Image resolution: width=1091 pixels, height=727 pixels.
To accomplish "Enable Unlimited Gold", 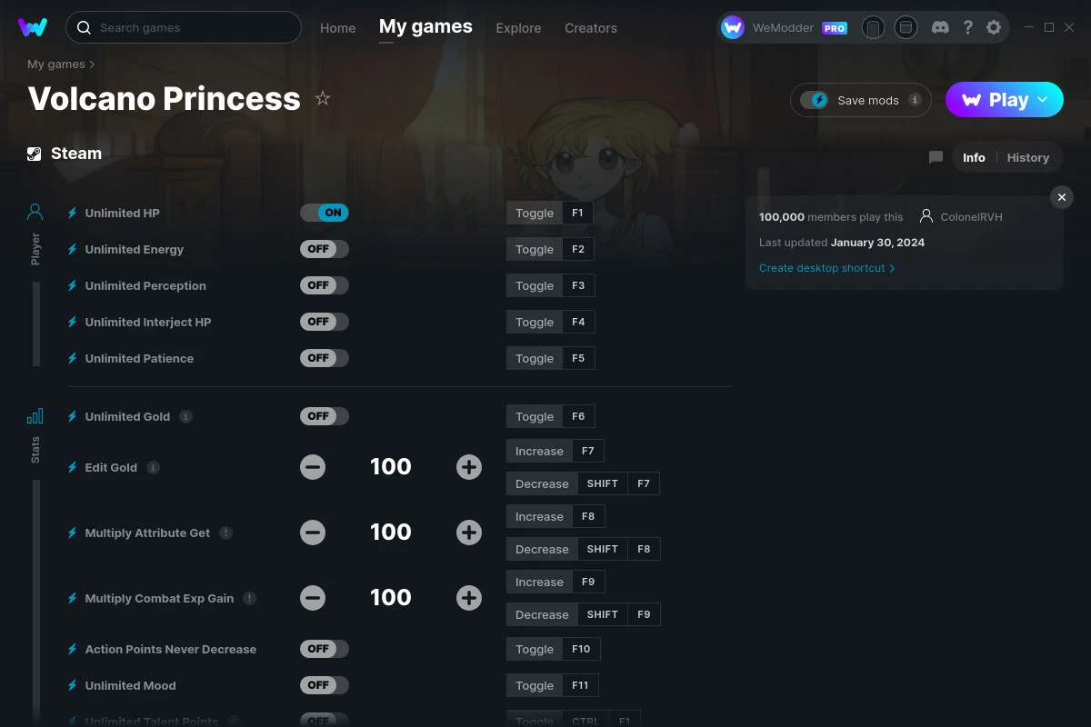I will click(x=324, y=415).
